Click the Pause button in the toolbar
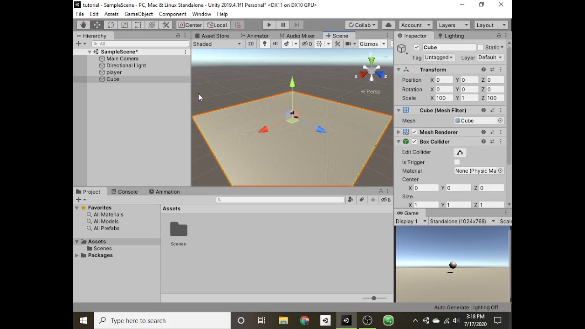Image resolution: width=585 pixels, height=329 pixels. coord(283,25)
